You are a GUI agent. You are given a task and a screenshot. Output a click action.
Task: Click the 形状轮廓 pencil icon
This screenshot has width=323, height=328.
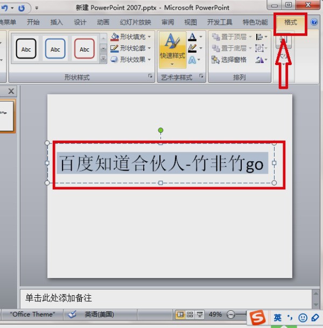[x=114, y=48]
